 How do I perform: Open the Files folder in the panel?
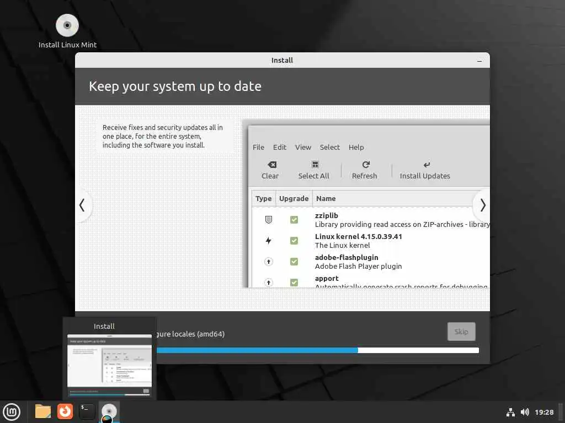42,411
